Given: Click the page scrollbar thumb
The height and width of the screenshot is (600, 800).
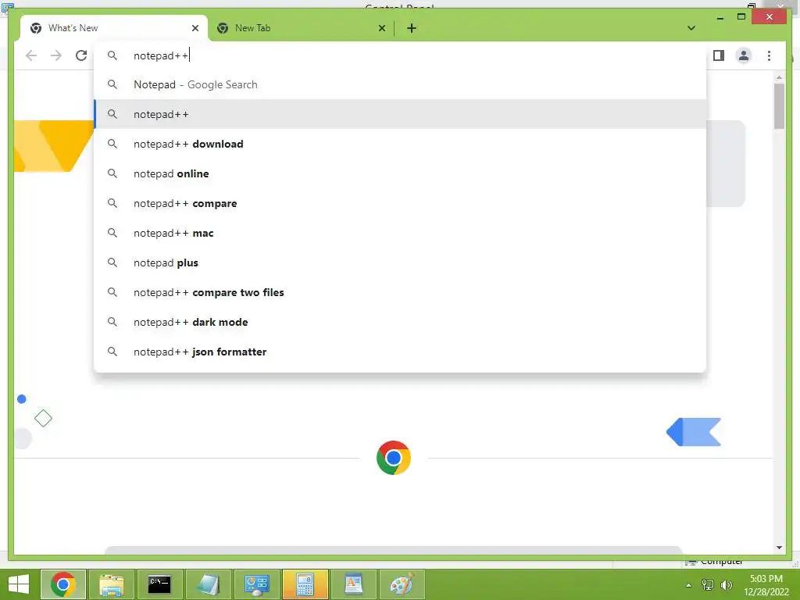Looking at the screenshot, I should pos(779,105).
